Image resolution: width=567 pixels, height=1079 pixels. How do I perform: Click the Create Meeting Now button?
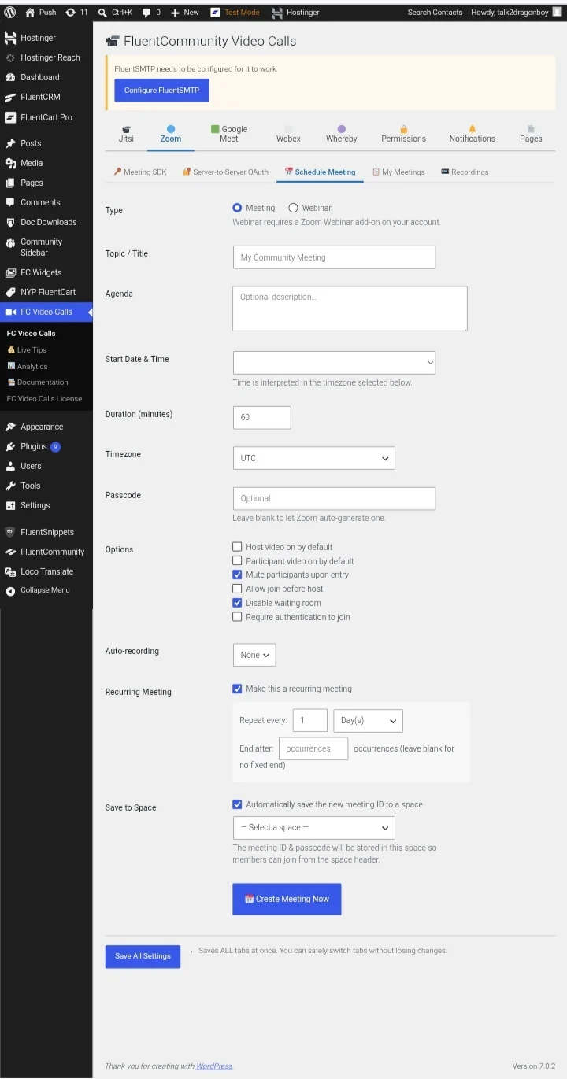click(287, 899)
